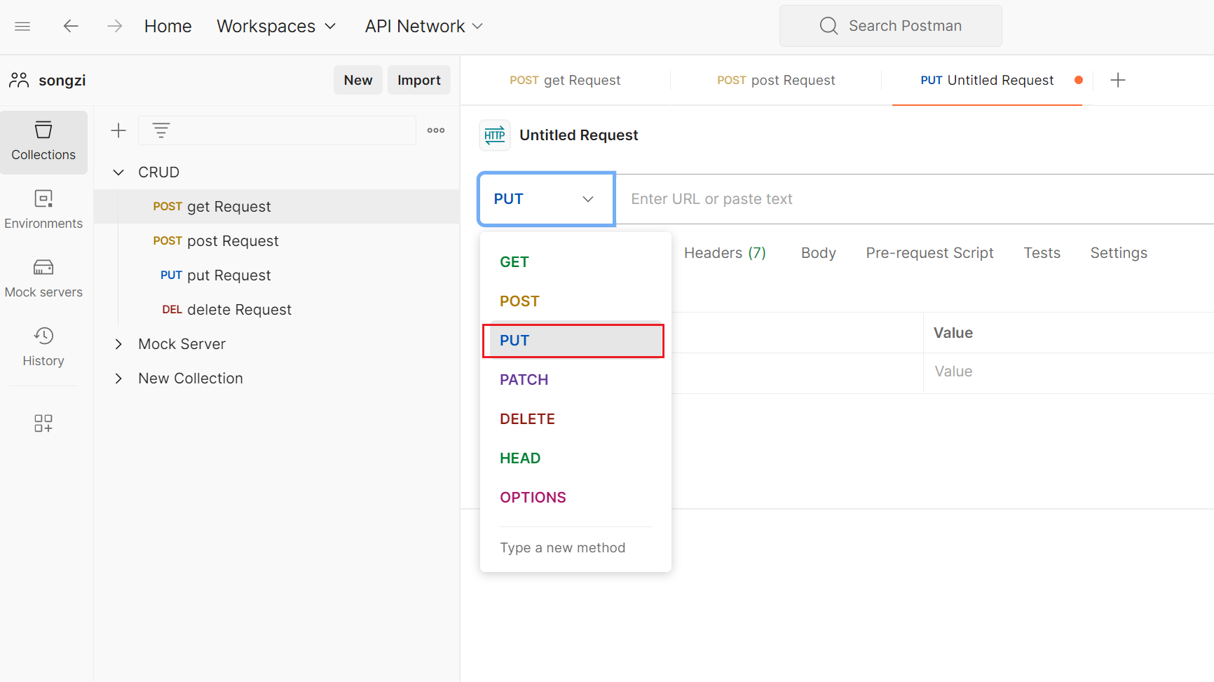Expand the Mock Server collection
The width and height of the screenshot is (1214, 682).
point(118,344)
